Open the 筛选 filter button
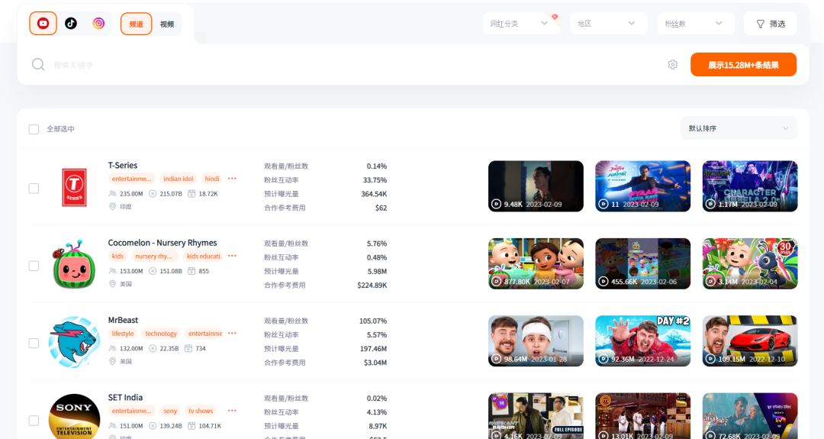 point(771,24)
